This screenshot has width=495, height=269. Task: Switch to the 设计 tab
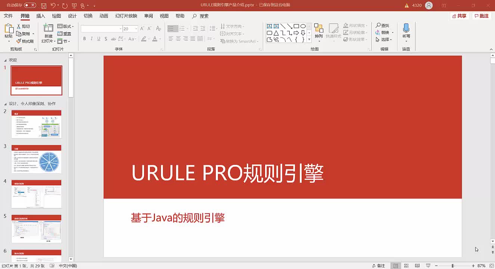72,16
